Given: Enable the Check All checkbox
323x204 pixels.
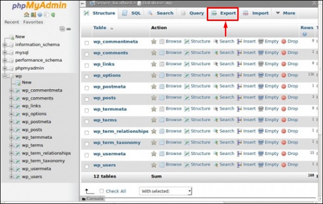Looking at the screenshot, I should [102, 191].
